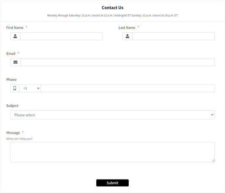Viewport: 225px width, 193px height.
Task: Click the Message textarea resize handle
Action: point(214,161)
